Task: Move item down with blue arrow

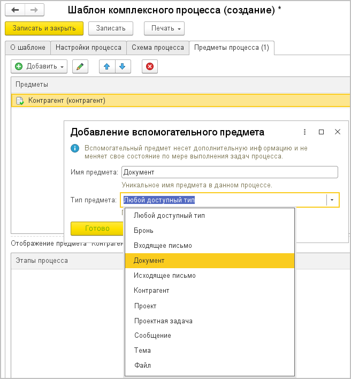Action: coord(123,66)
